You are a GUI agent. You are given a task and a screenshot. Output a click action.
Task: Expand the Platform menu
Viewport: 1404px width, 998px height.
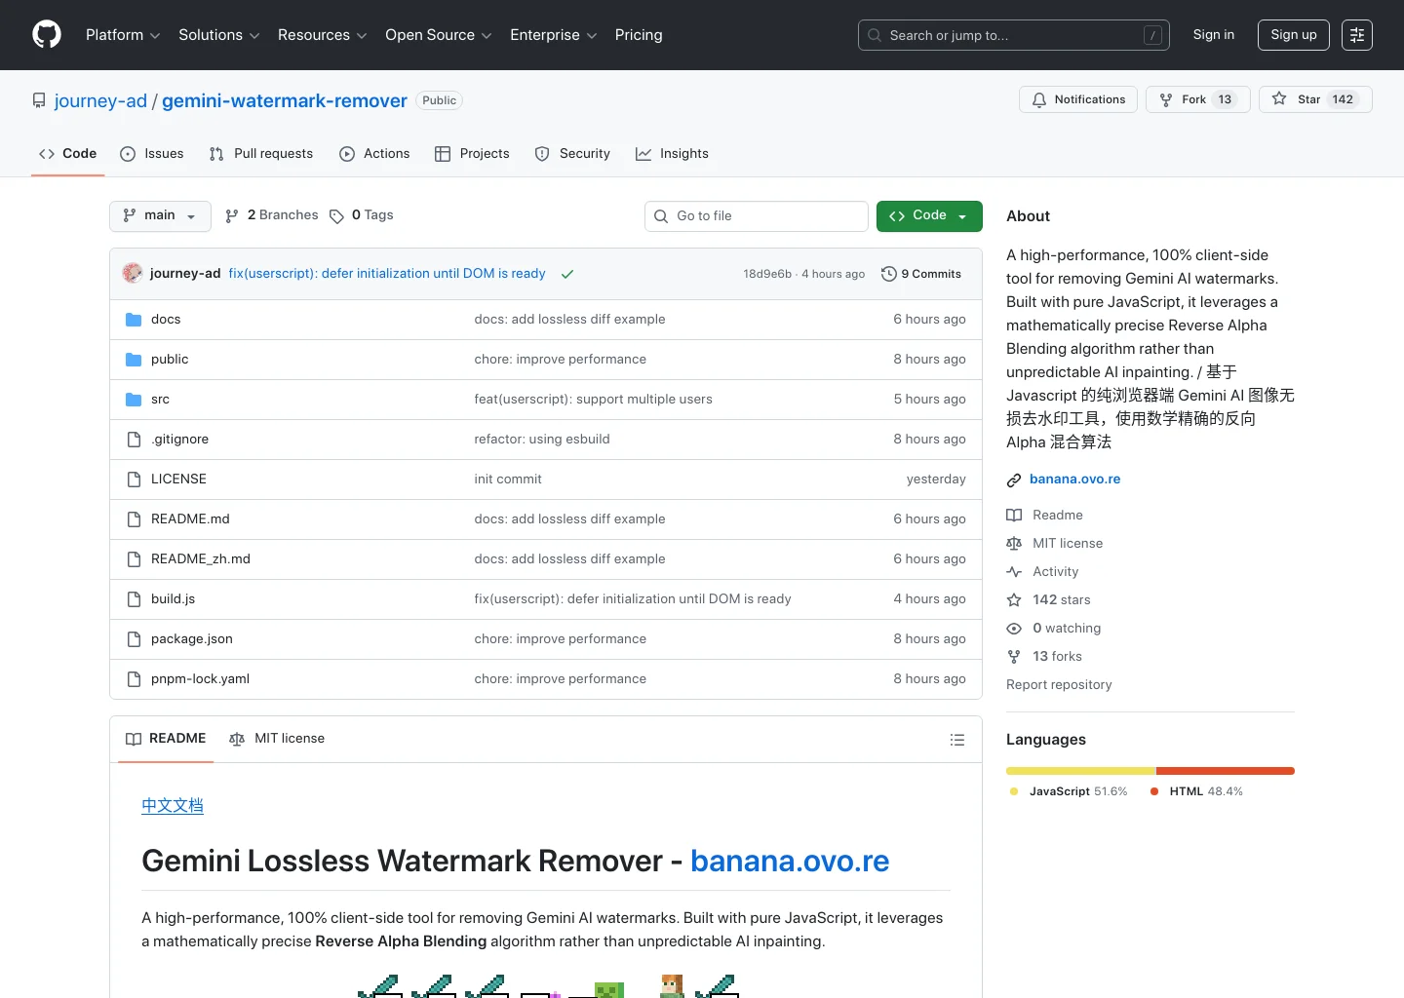(x=123, y=35)
